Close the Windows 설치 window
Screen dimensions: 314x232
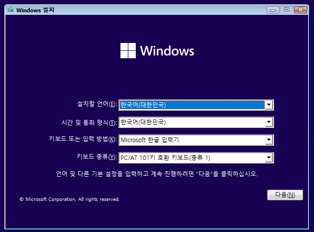pyautogui.click(x=300, y=10)
